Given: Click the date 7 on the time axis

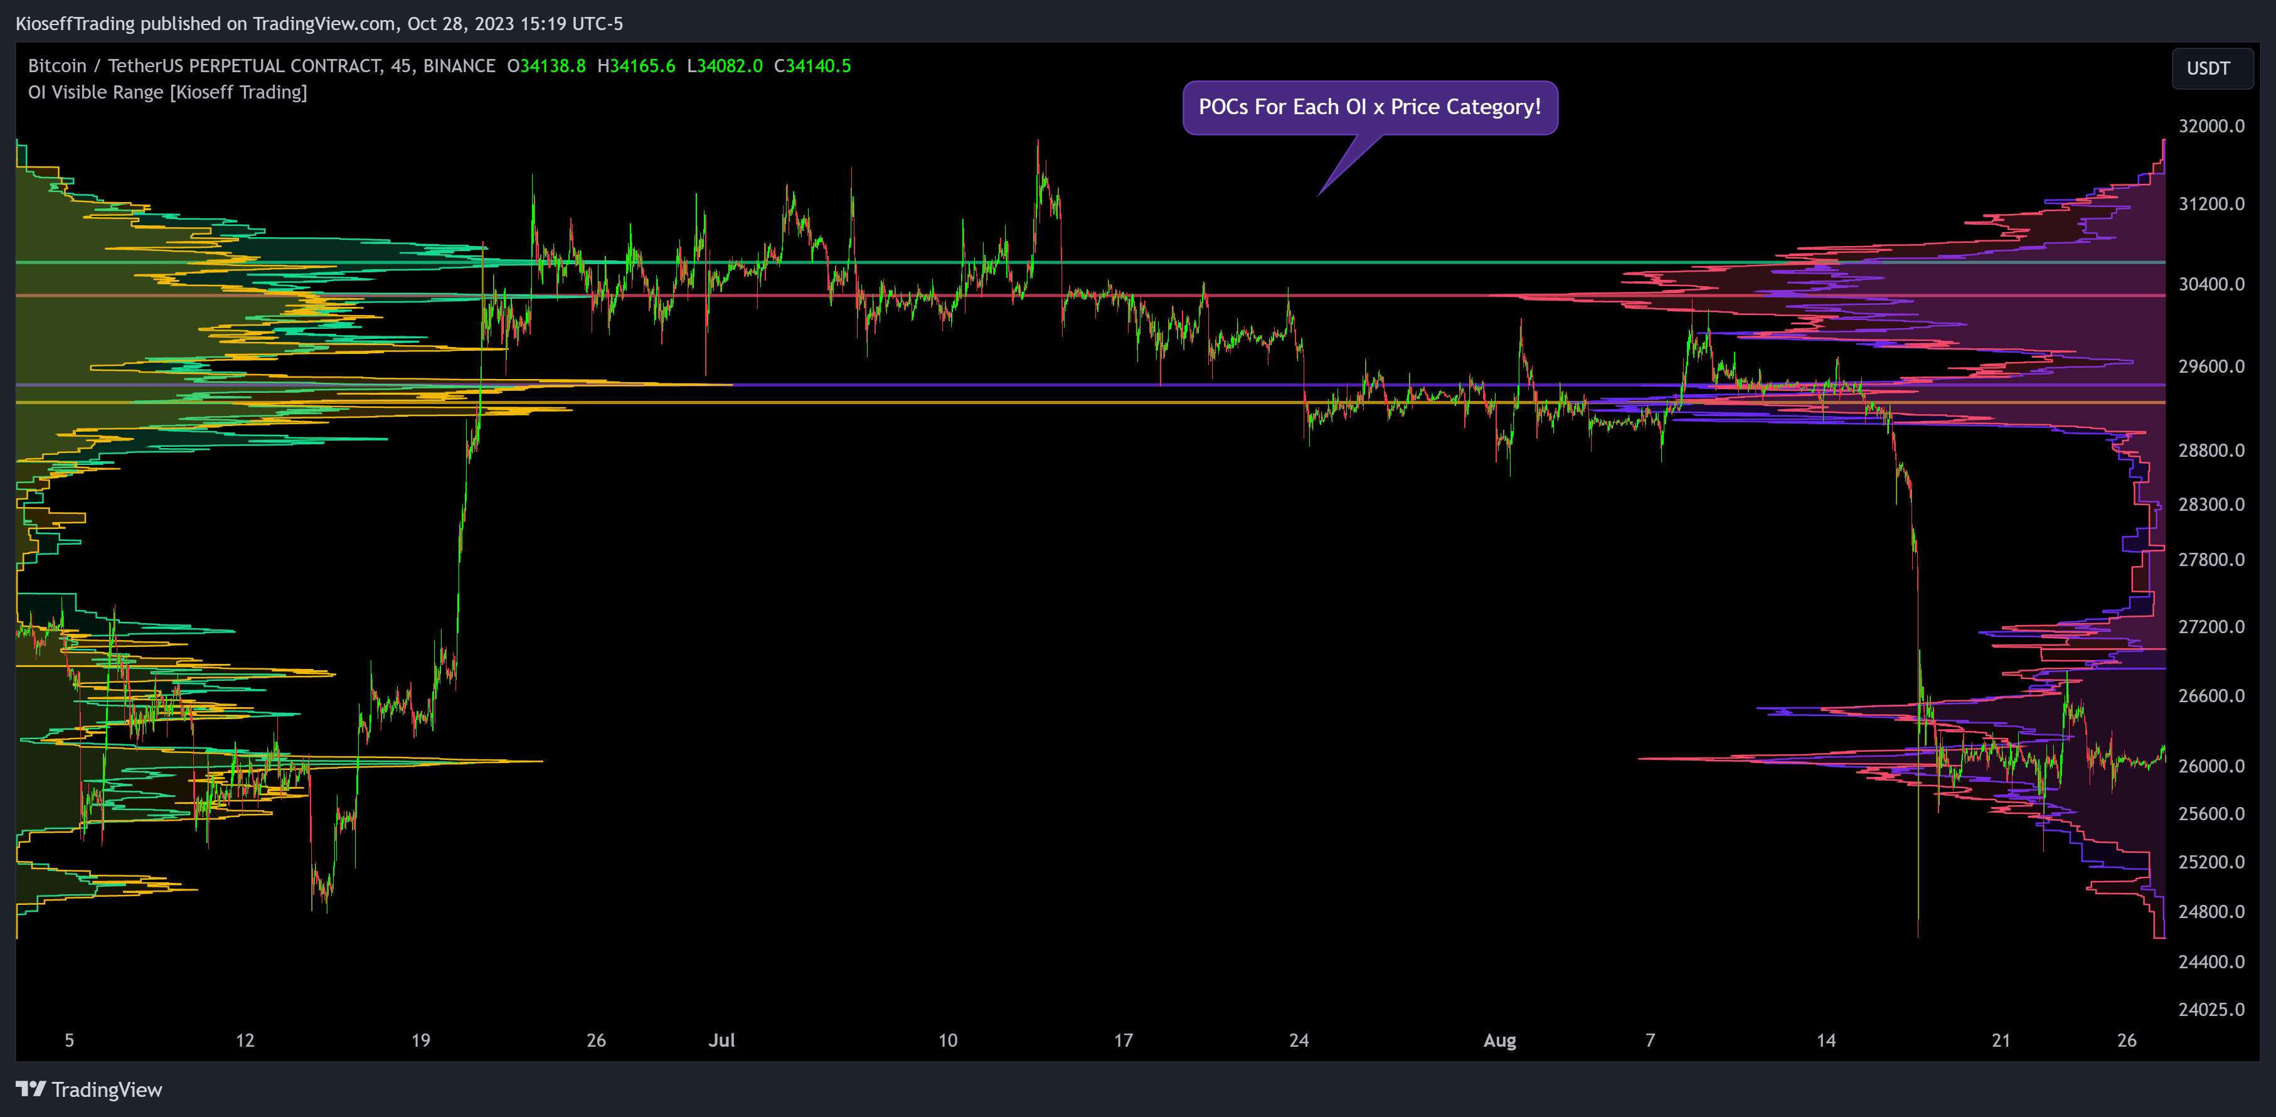Looking at the screenshot, I should (x=1649, y=1040).
